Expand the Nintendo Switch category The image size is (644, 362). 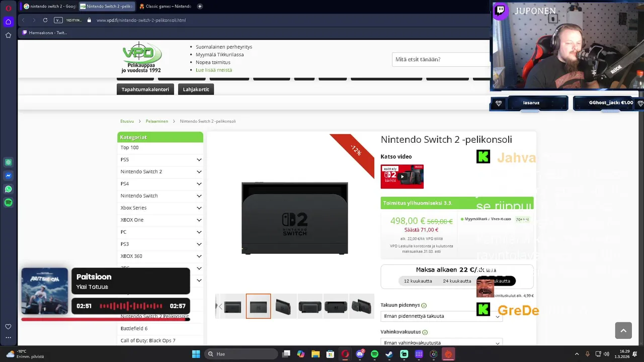coord(199,196)
